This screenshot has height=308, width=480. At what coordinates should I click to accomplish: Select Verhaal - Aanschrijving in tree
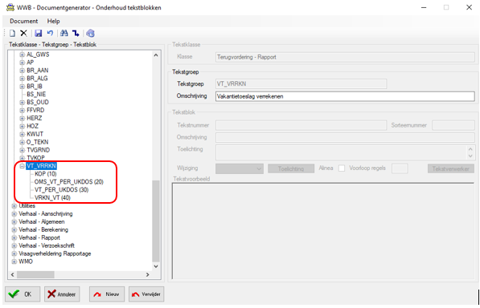pos(46,213)
